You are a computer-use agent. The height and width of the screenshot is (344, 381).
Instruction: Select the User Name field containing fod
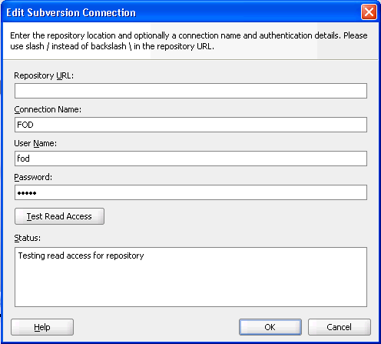pos(190,159)
